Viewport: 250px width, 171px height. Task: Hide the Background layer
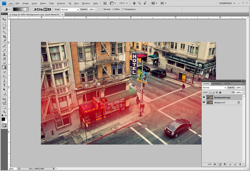coord(204,102)
